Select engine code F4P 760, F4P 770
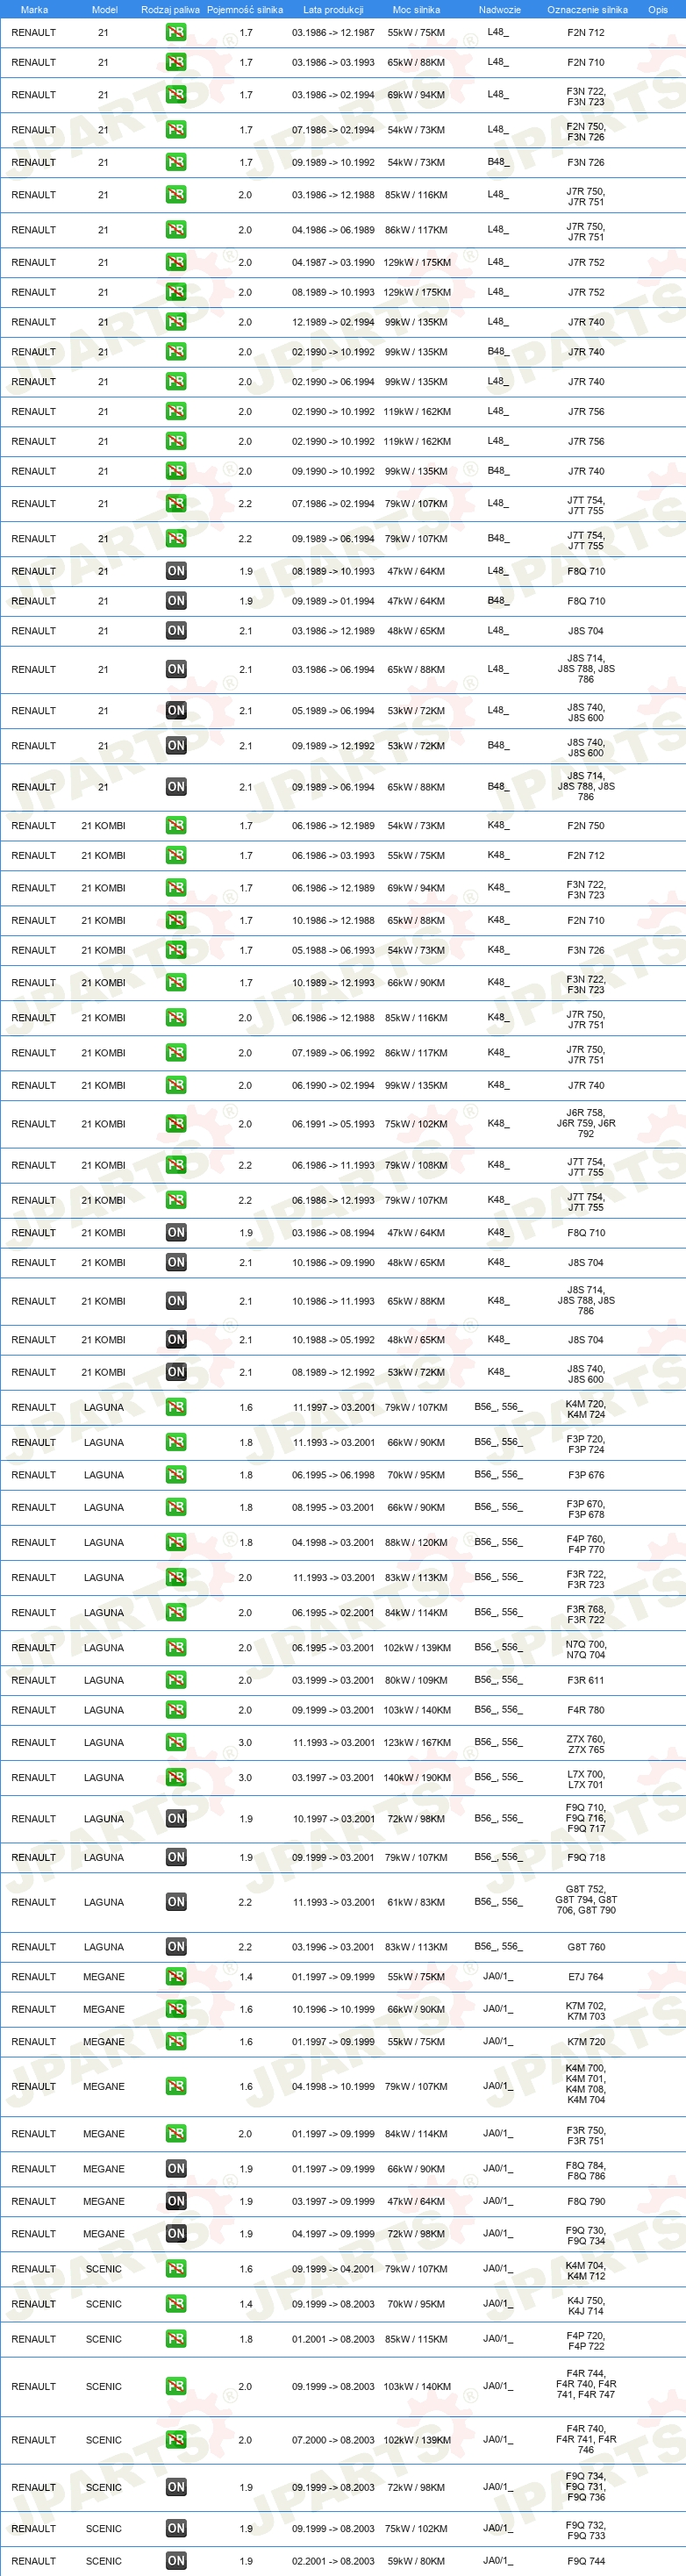The image size is (686, 2576). (586, 1544)
